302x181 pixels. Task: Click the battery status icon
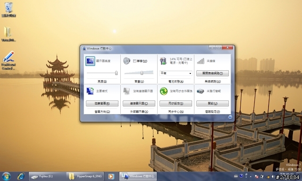click(x=163, y=61)
